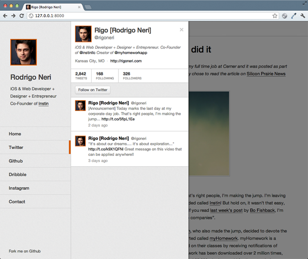This screenshot has width=308, height=259.
Task: Click the article image behind the panel
Action: click(x=209, y=133)
